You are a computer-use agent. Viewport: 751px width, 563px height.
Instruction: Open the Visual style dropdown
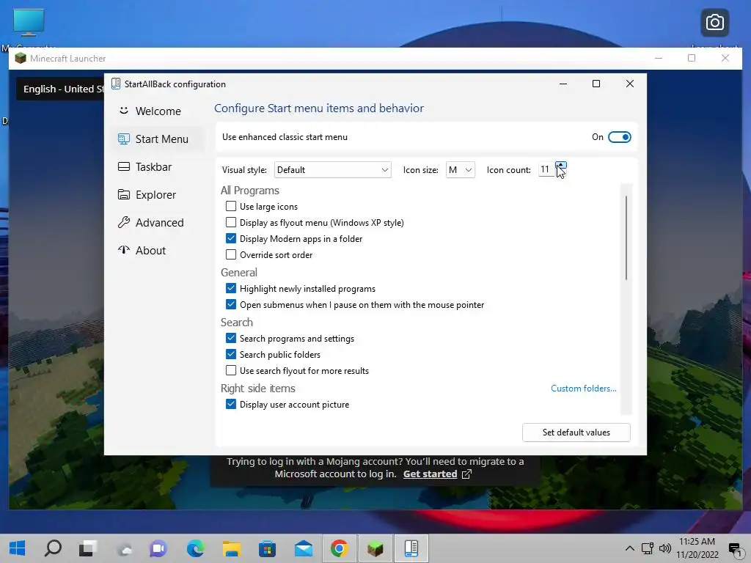(x=332, y=170)
